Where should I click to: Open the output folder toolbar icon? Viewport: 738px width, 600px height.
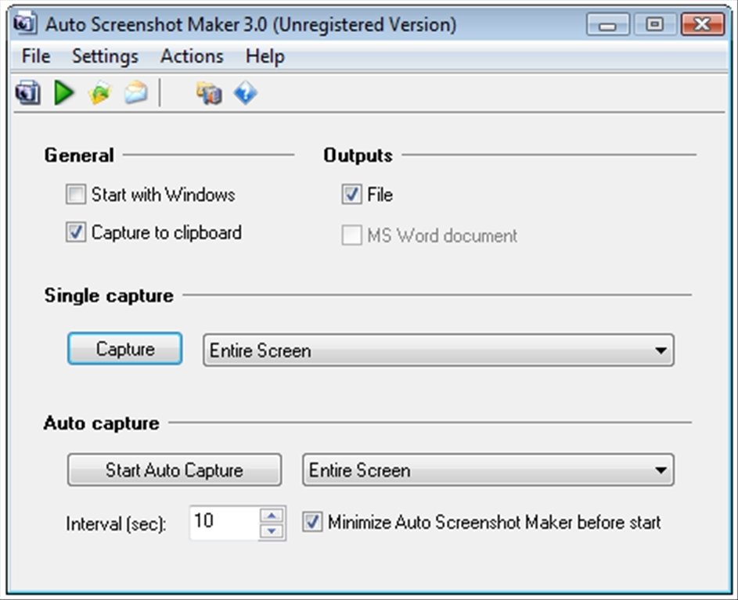coord(99,92)
